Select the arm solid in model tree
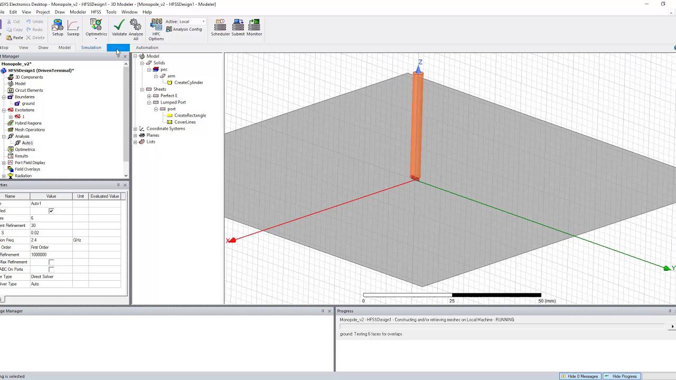The height and width of the screenshot is (380, 676). coord(171,76)
